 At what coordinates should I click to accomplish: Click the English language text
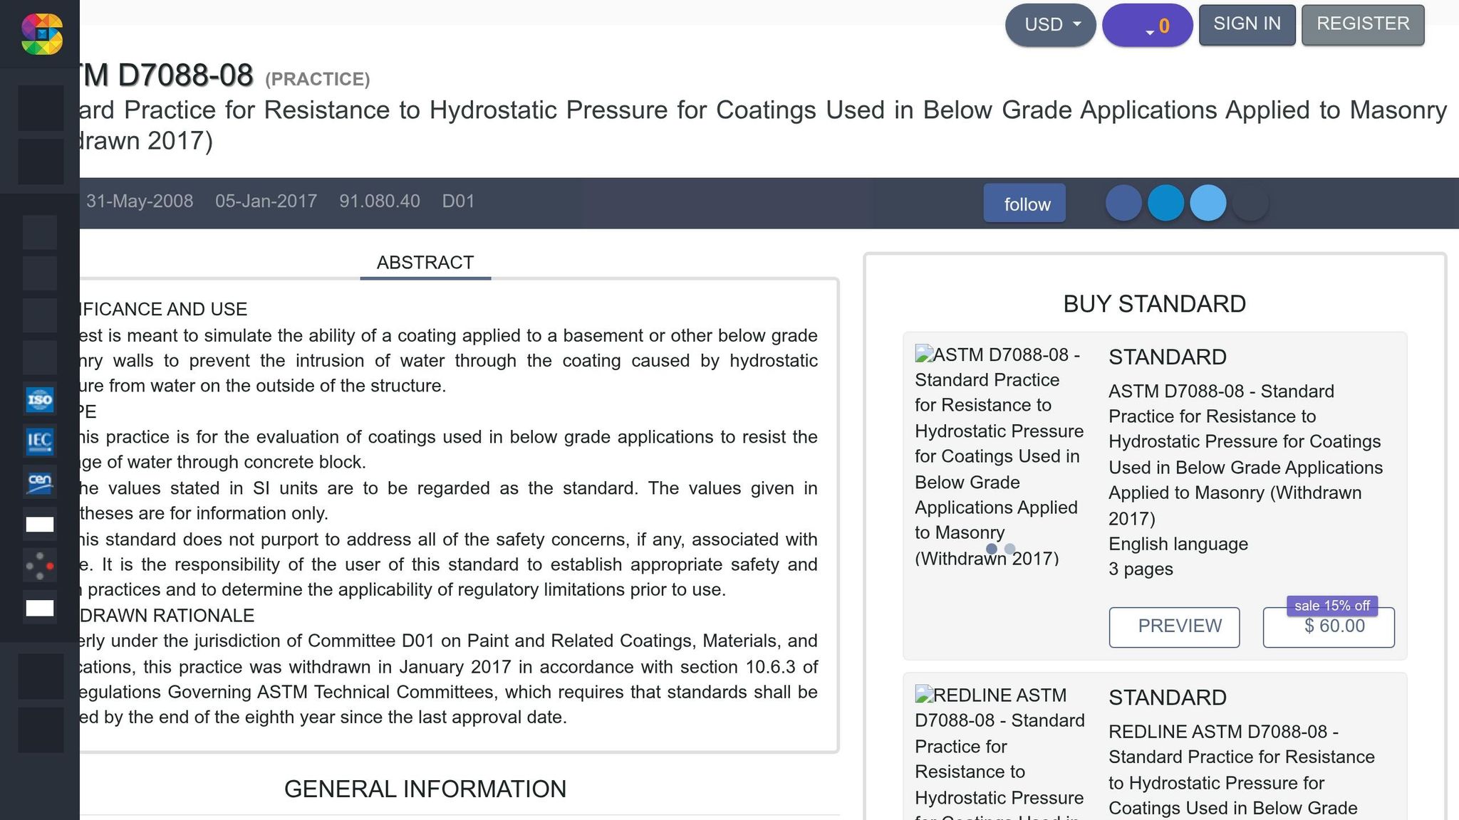pyautogui.click(x=1178, y=544)
